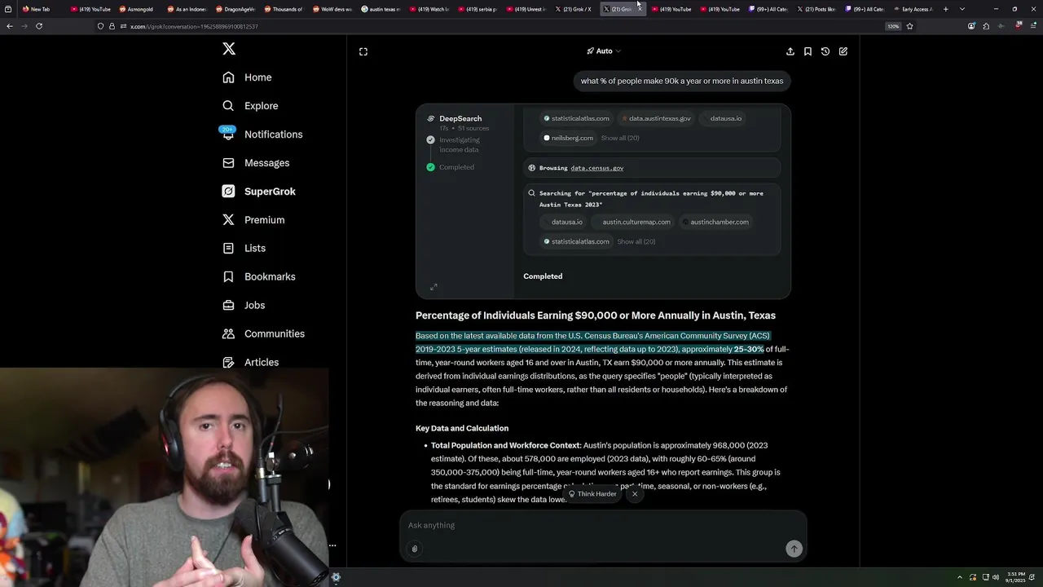The height and width of the screenshot is (587, 1043).
Task: Click the DeepSearch title in the panel
Action: [460, 118]
